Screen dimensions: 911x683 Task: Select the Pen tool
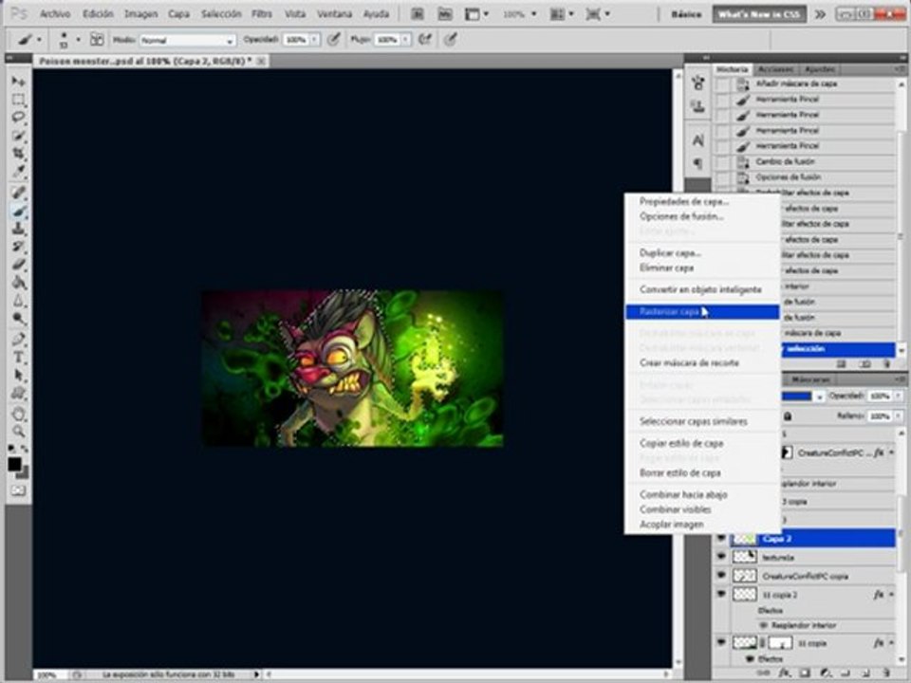pos(19,340)
